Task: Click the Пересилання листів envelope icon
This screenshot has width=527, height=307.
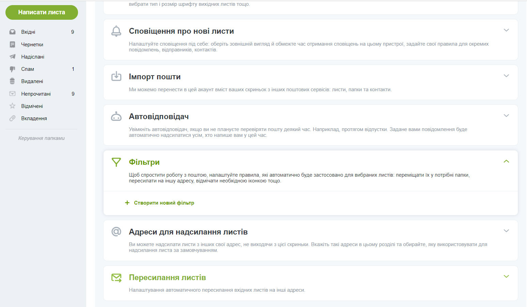Action: (116, 277)
